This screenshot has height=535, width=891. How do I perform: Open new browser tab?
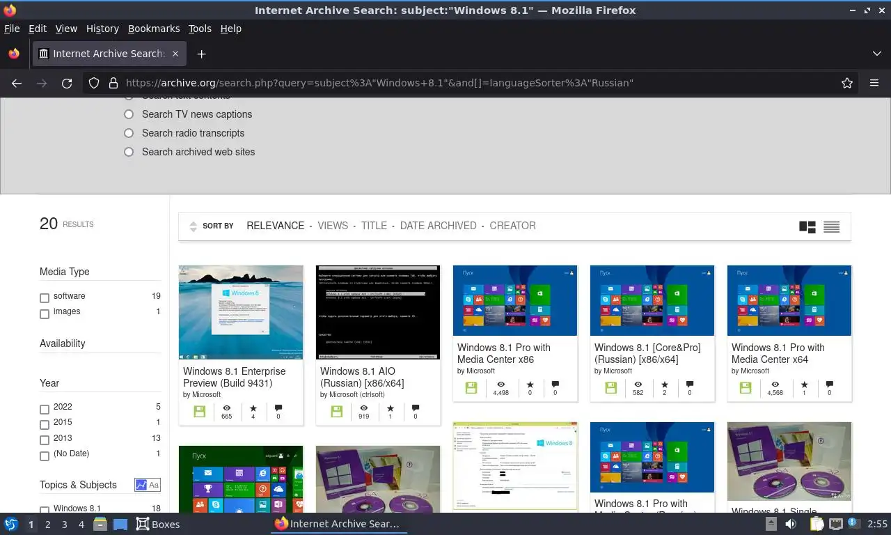(x=201, y=54)
